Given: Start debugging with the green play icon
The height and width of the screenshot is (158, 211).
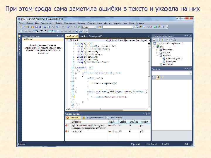Looking at the screenshot, I should point(79,27).
